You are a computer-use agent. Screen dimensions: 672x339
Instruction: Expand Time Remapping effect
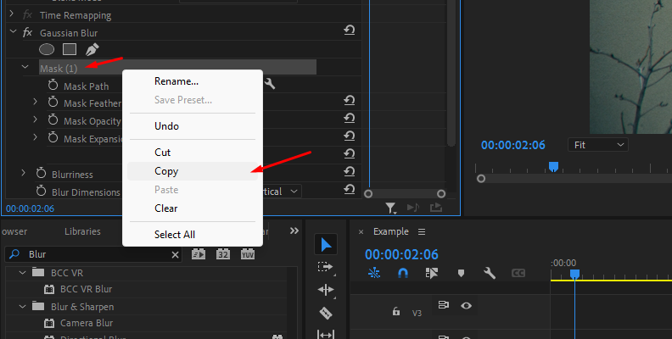coord(12,14)
